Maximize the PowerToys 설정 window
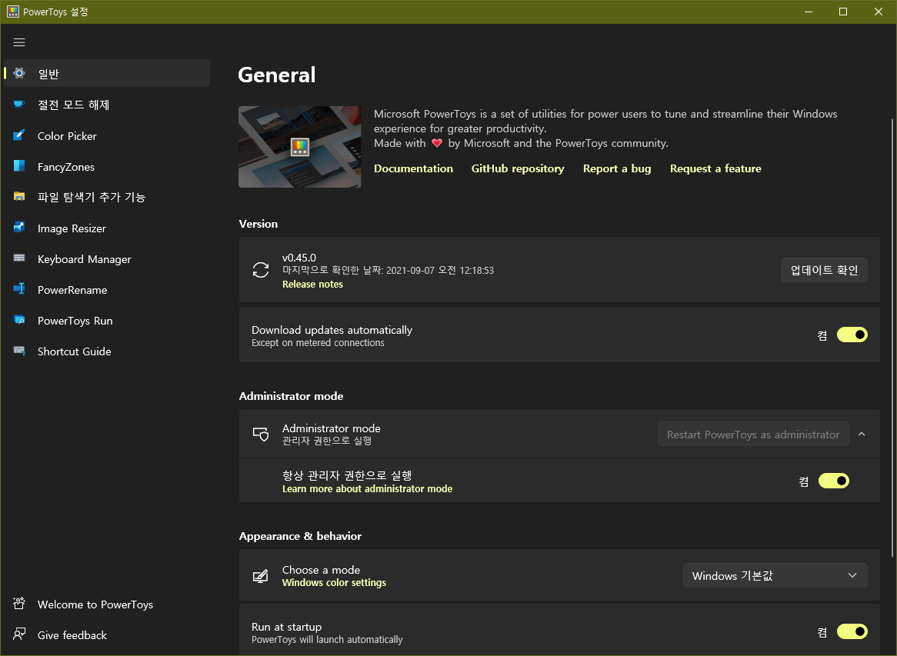The height and width of the screenshot is (656, 897). point(843,12)
